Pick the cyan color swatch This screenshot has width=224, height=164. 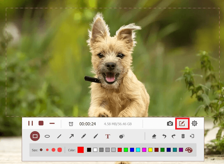[138, 150]
